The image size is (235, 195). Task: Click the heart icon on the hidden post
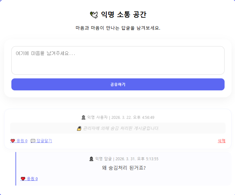point(13,141)
